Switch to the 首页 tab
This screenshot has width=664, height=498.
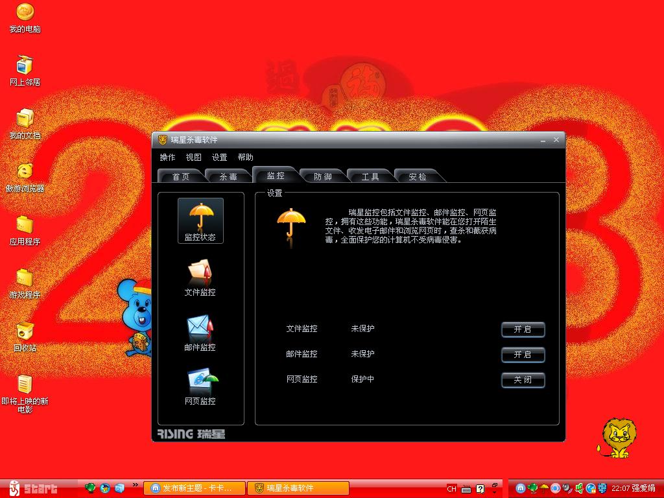(x=181, y=176)
